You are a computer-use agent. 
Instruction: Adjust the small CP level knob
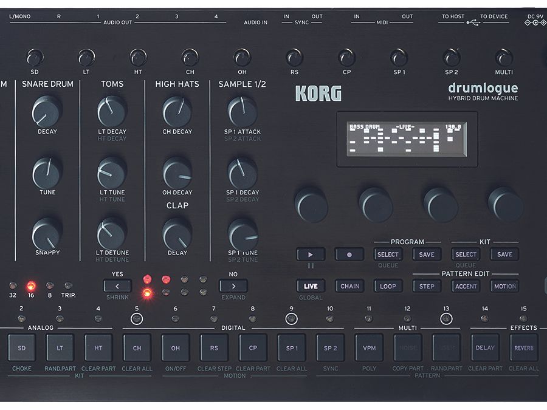click(347, 57)
